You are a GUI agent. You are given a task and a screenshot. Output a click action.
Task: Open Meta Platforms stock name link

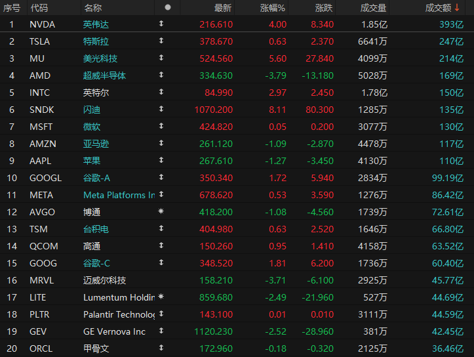pyautogui.click(x=119, y=195)
